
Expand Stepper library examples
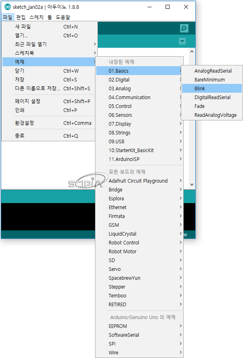(140, 287)
